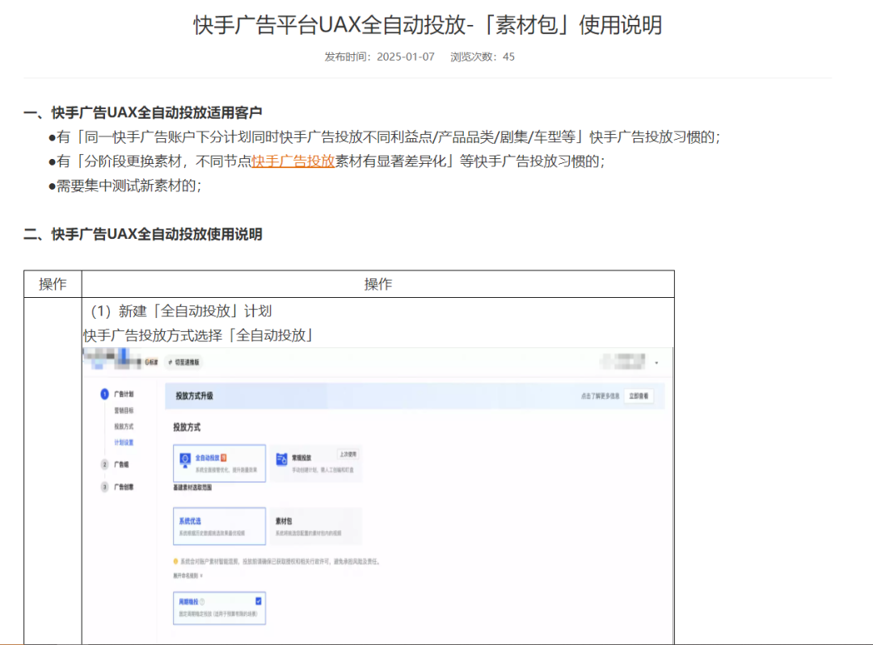Click the text （1）新建「全自动投放」计划
Screen dimensions: 873x645
(182, 311)
